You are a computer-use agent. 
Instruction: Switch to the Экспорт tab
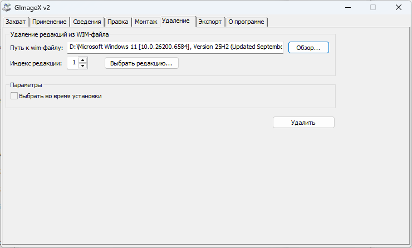(x=210, y=22)
